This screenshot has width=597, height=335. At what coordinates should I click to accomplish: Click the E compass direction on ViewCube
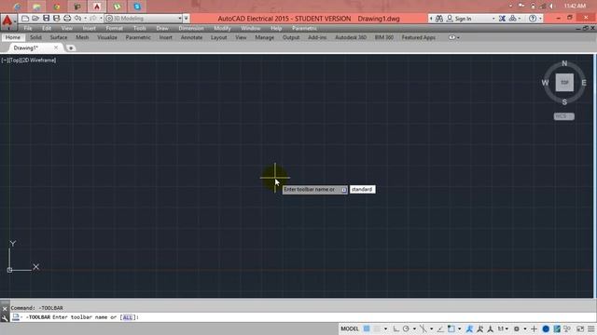click(x=584, y=83)
